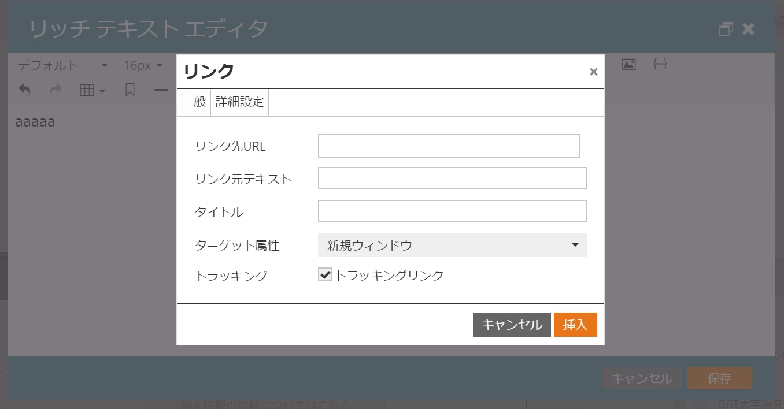
Task: Switch to the 一般 tab
Action: [194, 102]
